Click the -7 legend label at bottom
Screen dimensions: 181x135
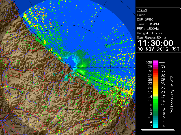(150, 126)
